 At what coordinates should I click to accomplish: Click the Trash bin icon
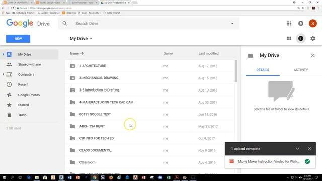pyautogui.click(x=9, y=115)
